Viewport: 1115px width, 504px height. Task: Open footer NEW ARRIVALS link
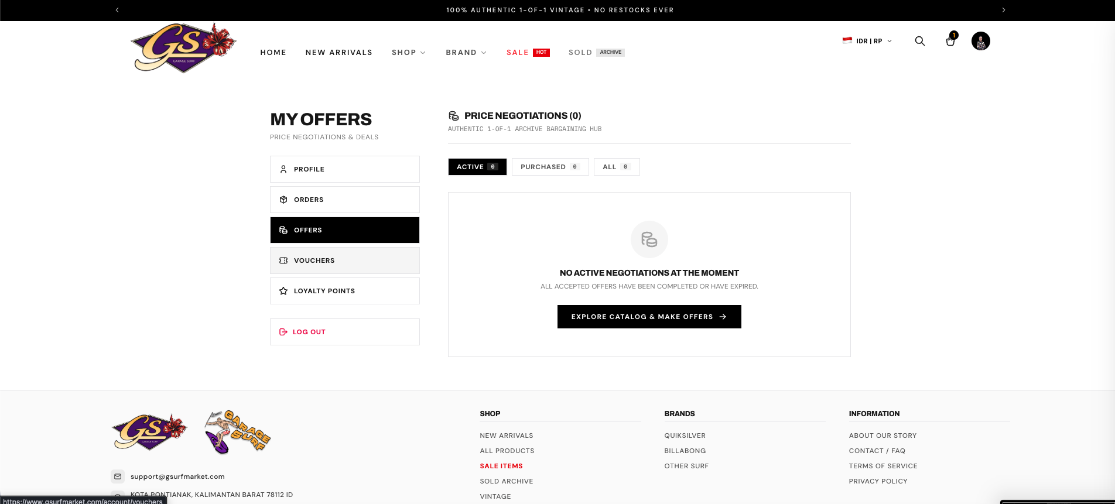(507, 436)
